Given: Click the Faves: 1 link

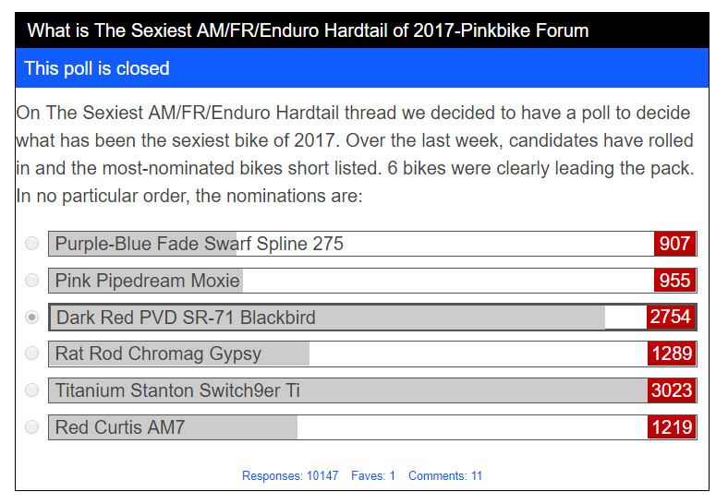Looking at the screenshot, I should point(373,476).
